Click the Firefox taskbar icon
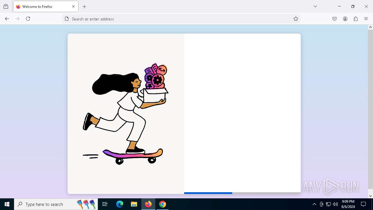The width and height of the screenshot is (373, 210). 148,204
